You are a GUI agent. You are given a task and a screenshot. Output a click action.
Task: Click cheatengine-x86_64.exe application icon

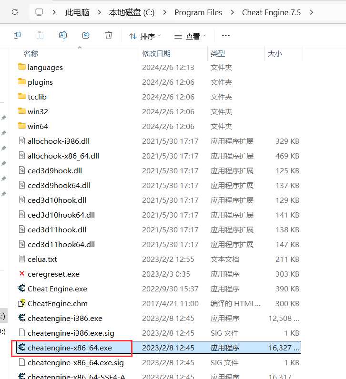(x=22, y=347)
